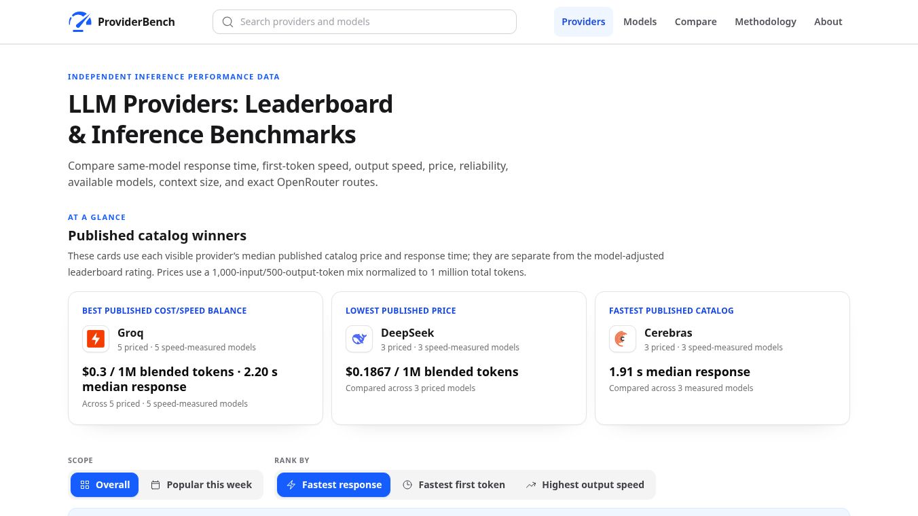Click the trend arrow icon for output speed
Viewport: 918px width, 516px height.
coord(531,485)
